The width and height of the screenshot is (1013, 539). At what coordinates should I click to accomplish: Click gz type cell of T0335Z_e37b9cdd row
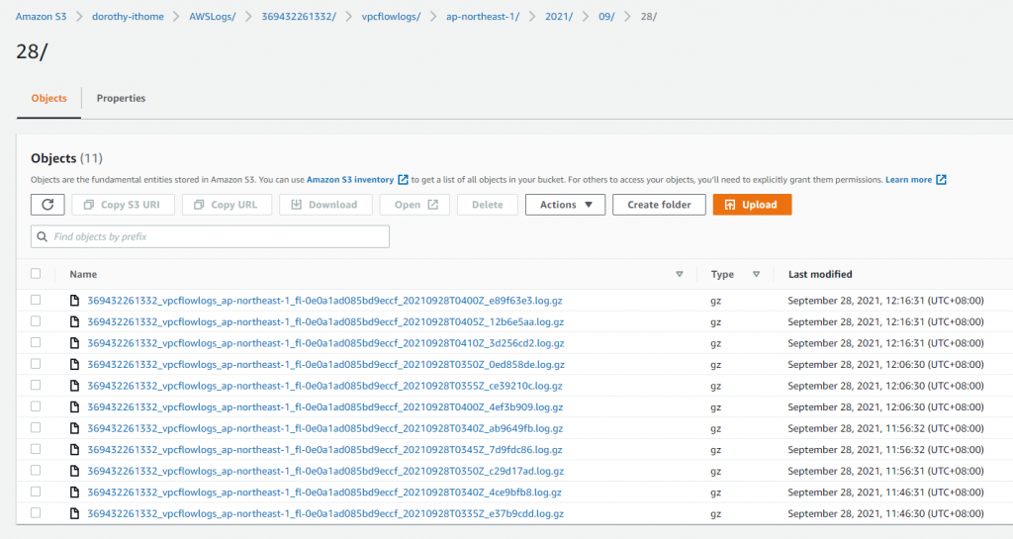[716, 514]
